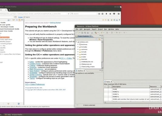
Task: Click the Project Explorer vertical scrollbar
Action: [102, 55]
